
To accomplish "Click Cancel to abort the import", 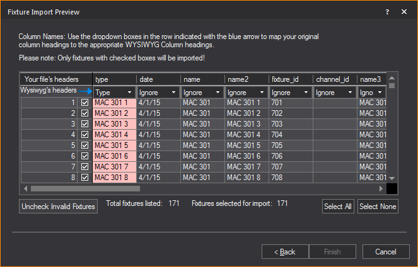I will [x=385, y=252].
